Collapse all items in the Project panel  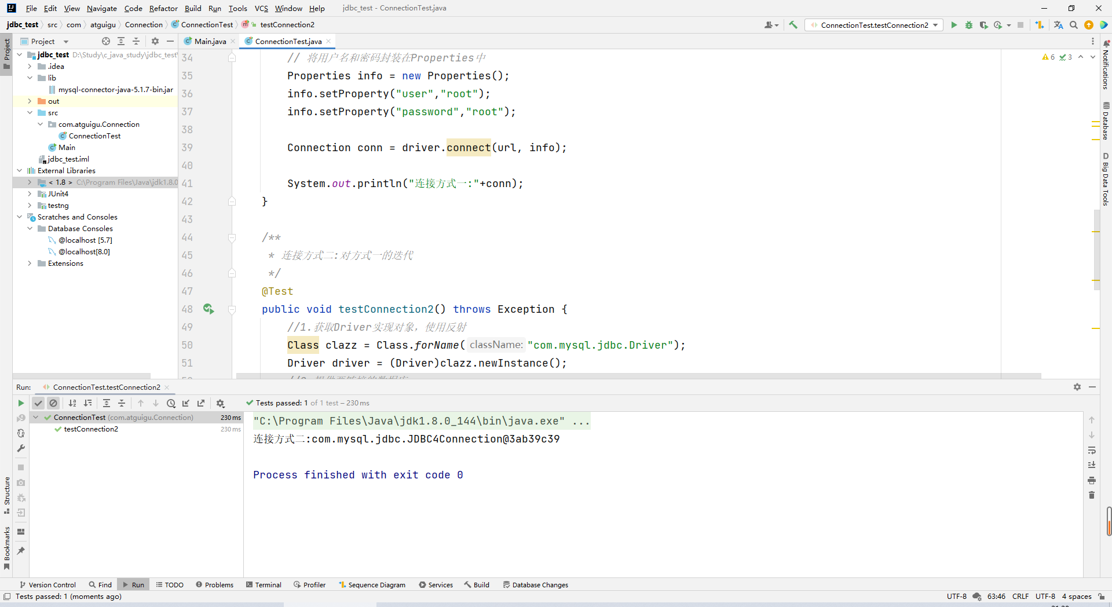click(136, 41)
